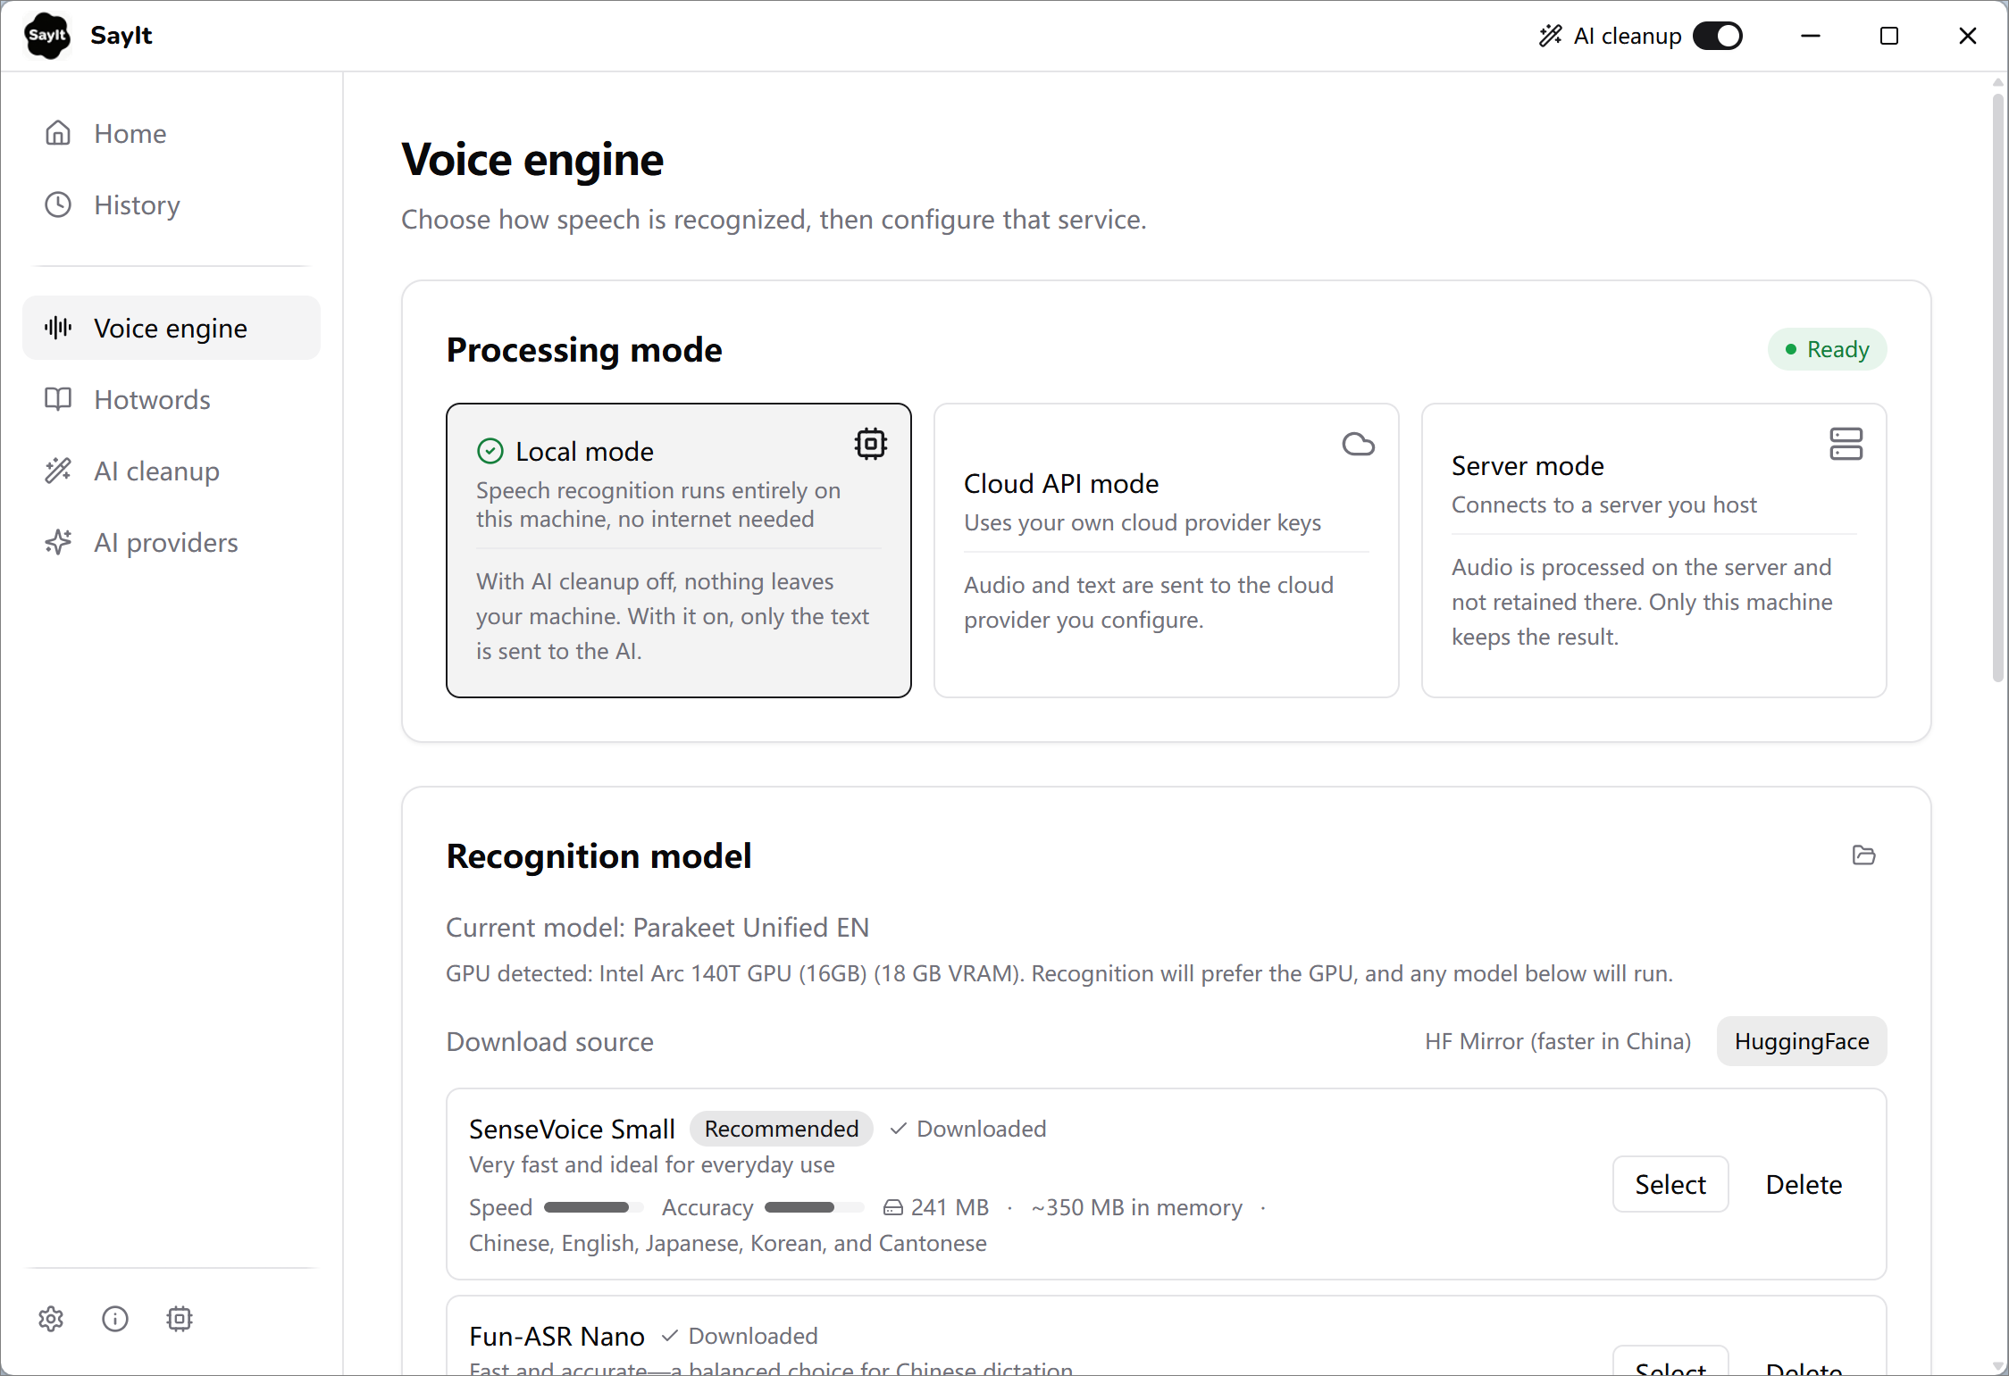The width and height of the screenshot is (2009, 1376).
Task: Click the Fun-ASR Nano Downloaded checkmark
Action: coord(670,1336)
